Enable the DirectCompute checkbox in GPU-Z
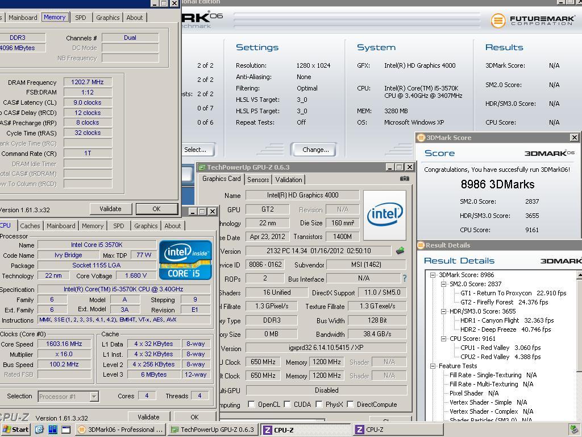Screen dimensions: 582x437 350,405
